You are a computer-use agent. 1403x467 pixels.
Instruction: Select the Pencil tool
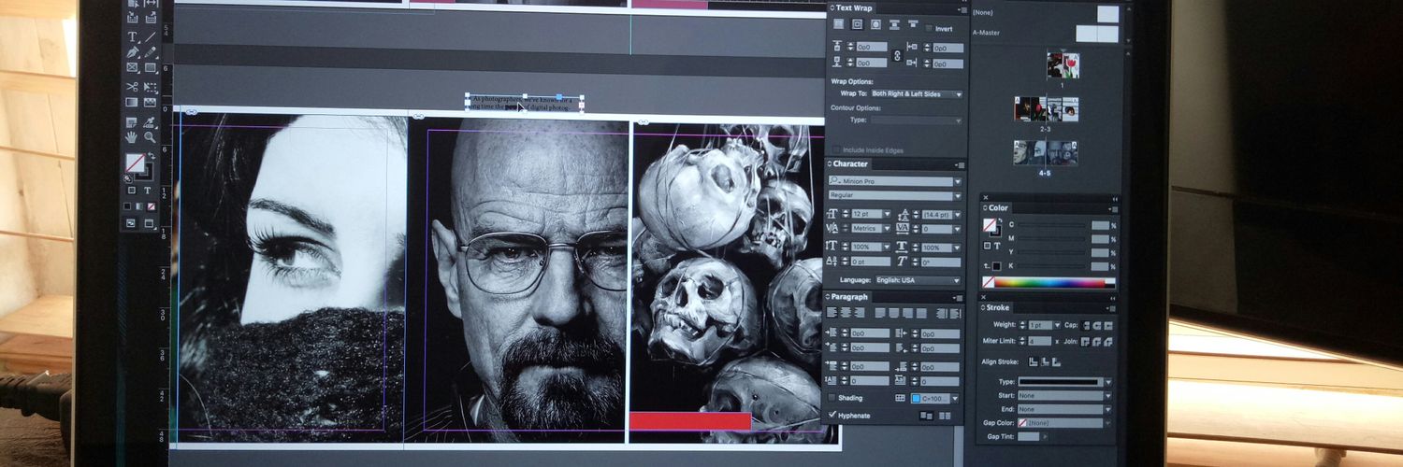tap(150, 52)
